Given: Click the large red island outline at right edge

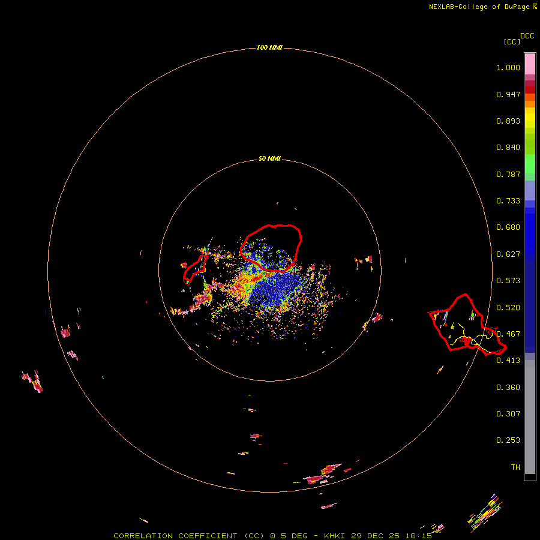Looking at the screenshot, I should coord(467,325).
